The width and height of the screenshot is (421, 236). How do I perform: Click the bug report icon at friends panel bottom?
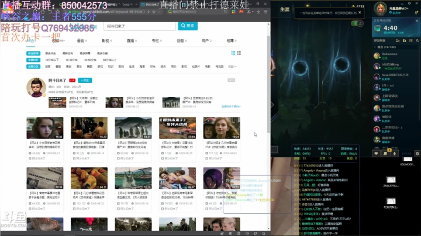(x=417, y=154)
